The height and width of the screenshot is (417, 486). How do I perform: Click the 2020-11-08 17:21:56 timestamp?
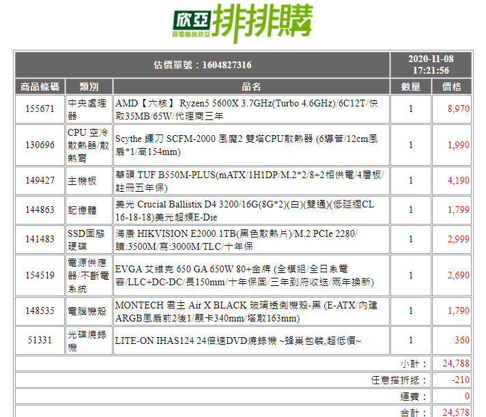(431, 65)
